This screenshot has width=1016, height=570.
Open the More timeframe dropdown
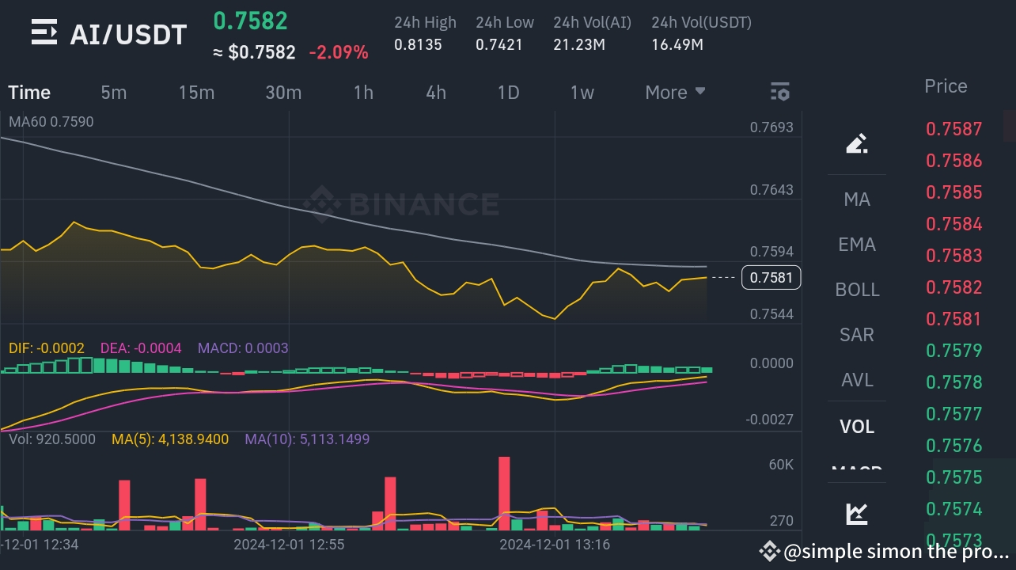[674, 92]
